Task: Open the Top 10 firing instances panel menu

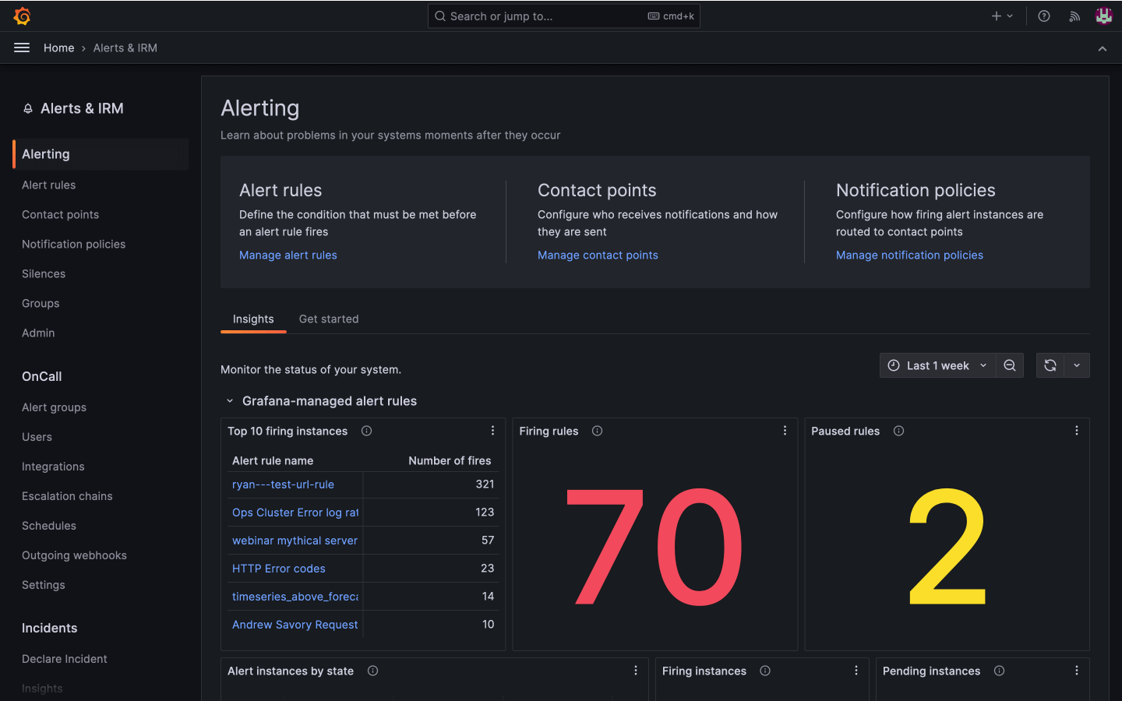Action: (x=492, y=430)
